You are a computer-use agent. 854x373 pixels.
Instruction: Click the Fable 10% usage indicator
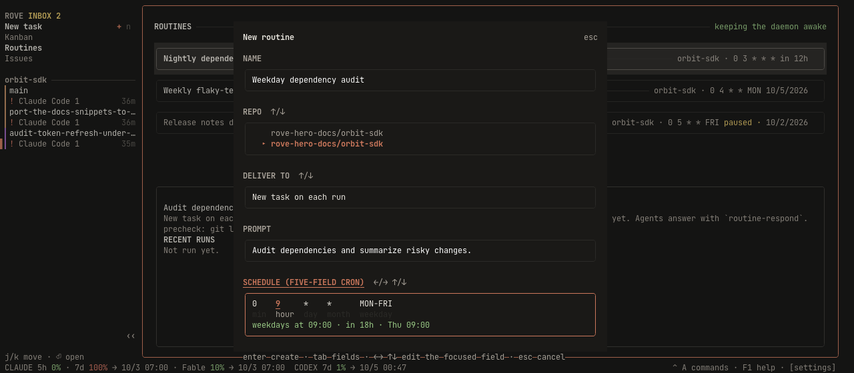coord(203,368)
